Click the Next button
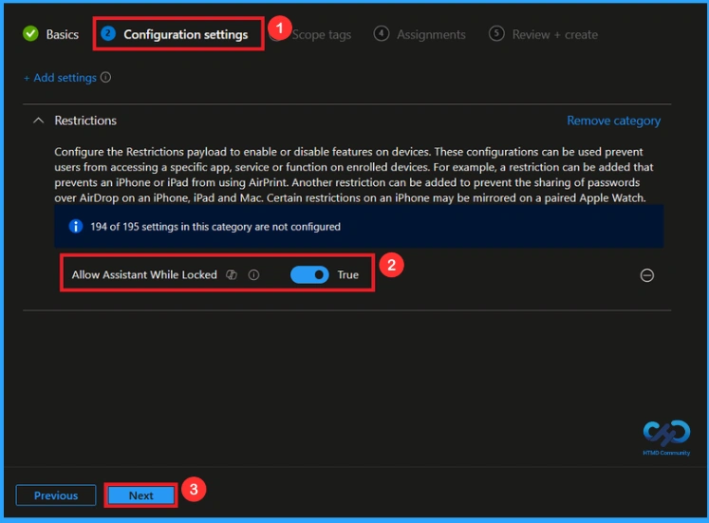The height and width of the screenshot is (523, 709). click(x=141, y=495)
